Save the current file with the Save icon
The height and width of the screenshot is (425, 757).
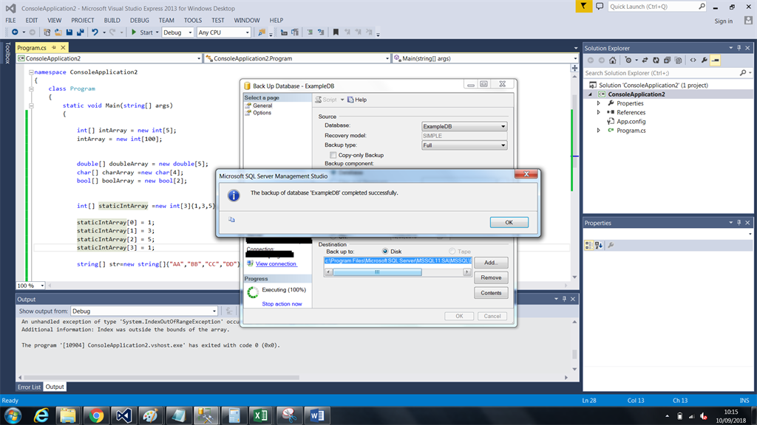pos(69,32)
